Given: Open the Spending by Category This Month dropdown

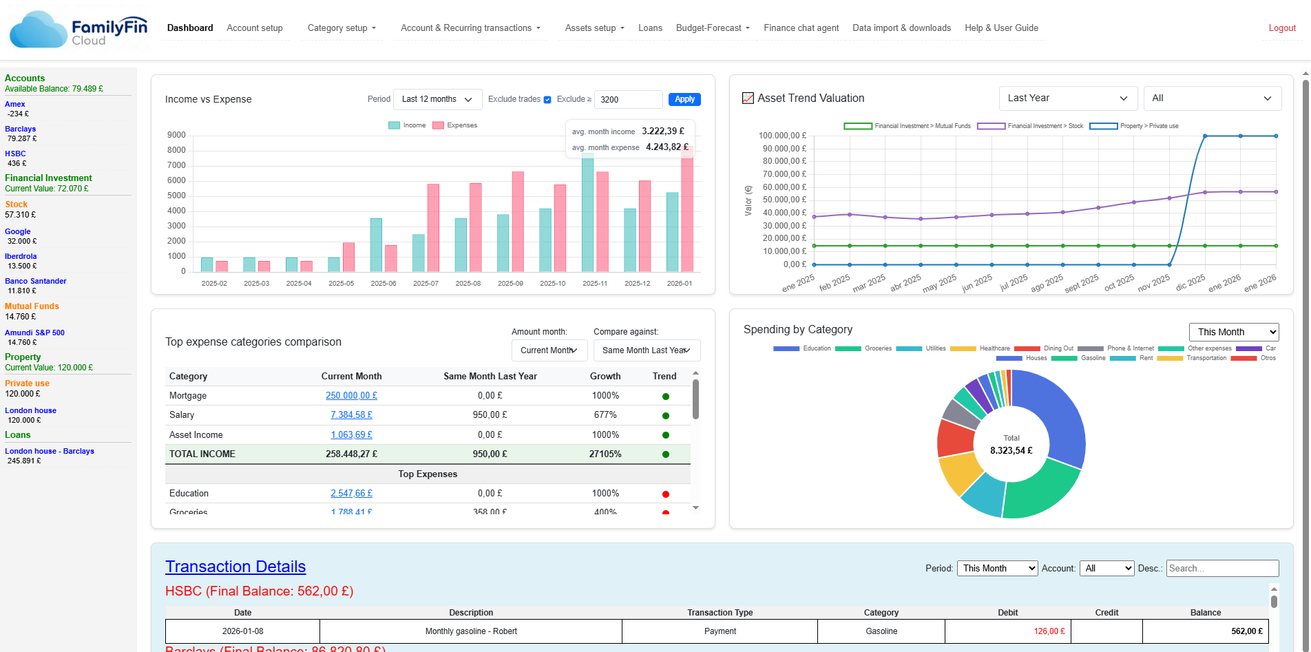Looking at the screenshot, I should [x=1234, y=332].
